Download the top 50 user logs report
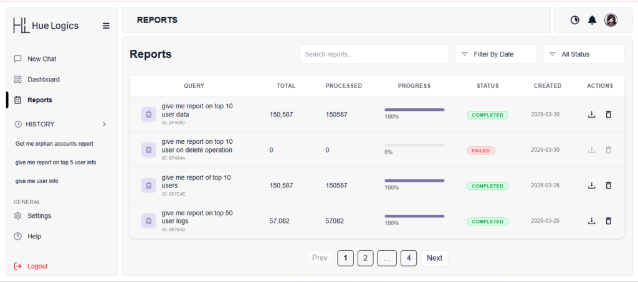638x282 pixels. pos(591,221)
